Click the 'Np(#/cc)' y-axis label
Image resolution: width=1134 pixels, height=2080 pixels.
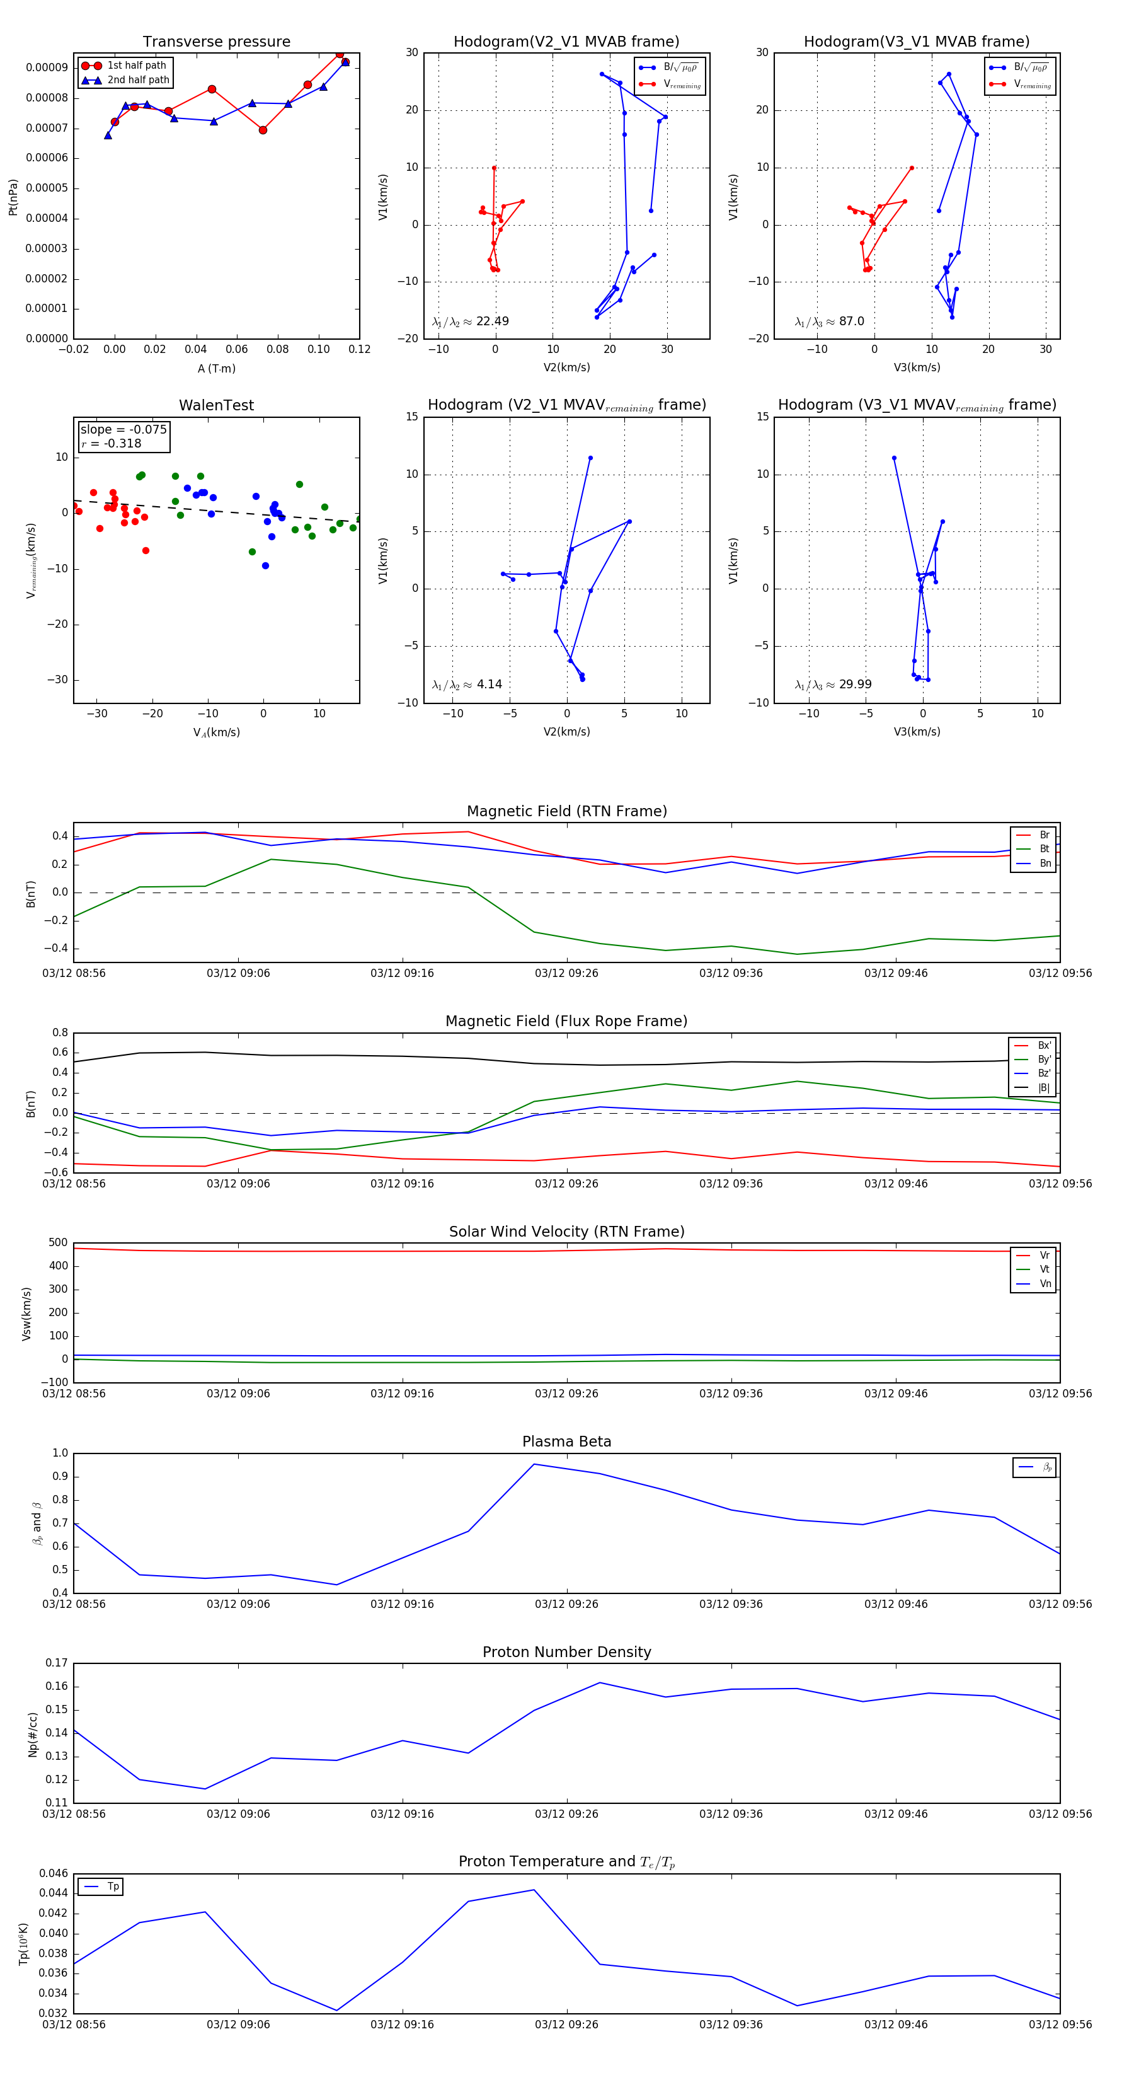pos(33,1735)
